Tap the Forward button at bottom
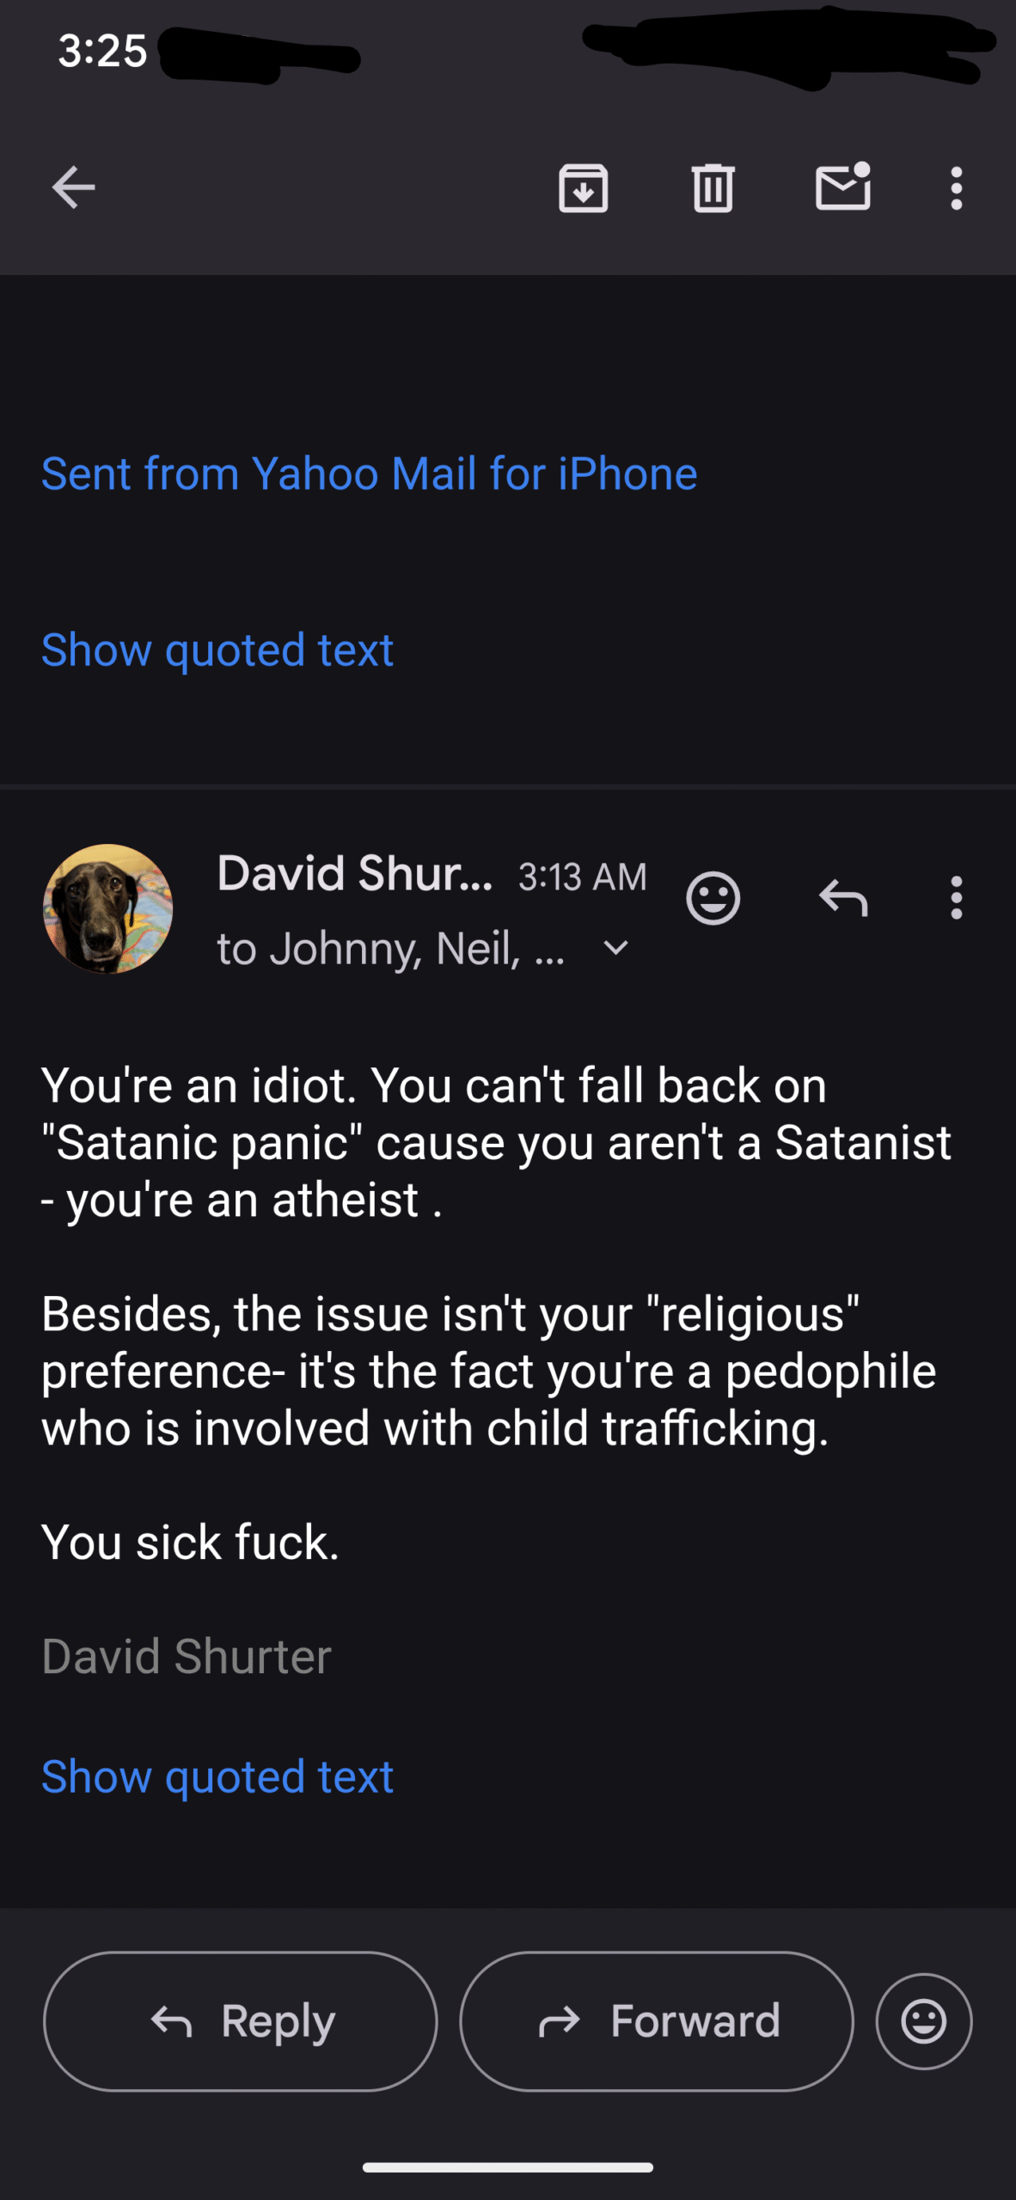The width and height of the screenshot is (1016, 2200). (x=657, y=2020)
